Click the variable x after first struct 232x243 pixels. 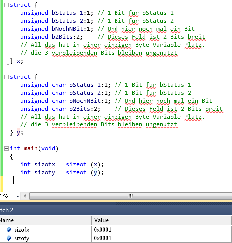[19, 61]
